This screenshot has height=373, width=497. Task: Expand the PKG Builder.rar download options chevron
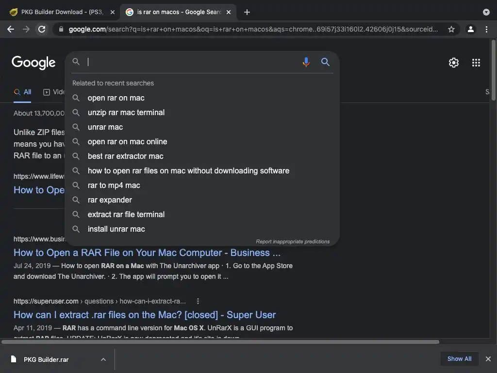103,360
